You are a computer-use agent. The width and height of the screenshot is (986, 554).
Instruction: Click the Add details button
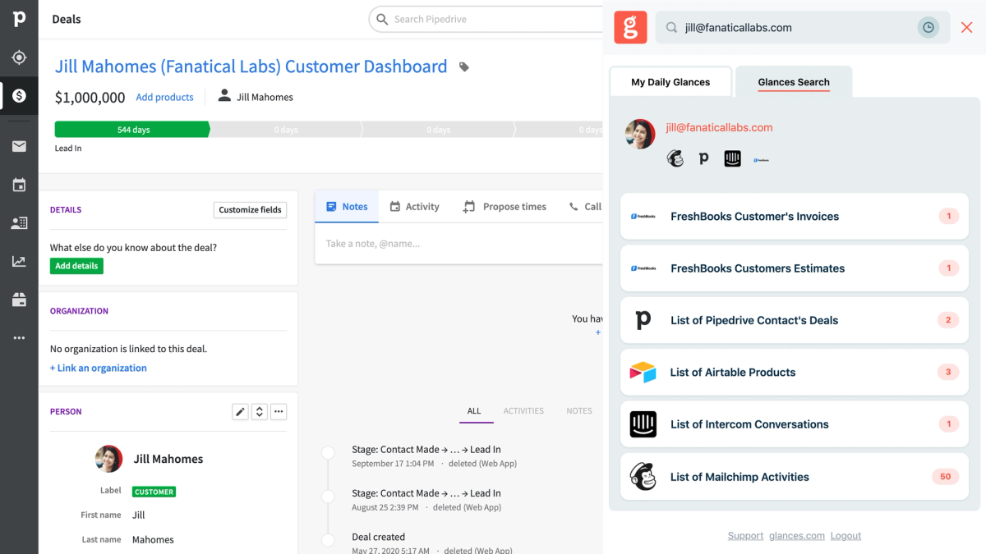[x=76, y=266]
